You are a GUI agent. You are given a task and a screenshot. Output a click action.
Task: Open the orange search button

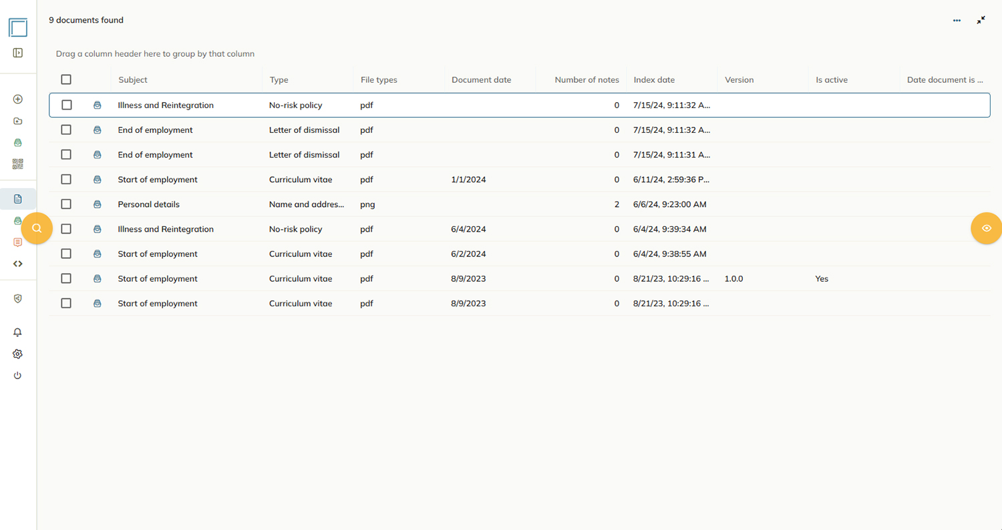point(37,228)
